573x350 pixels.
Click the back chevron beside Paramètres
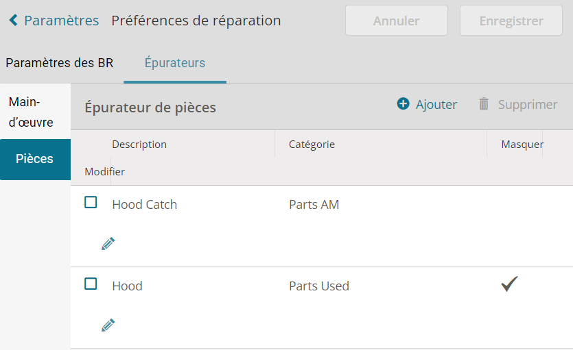tap(14, 21)
